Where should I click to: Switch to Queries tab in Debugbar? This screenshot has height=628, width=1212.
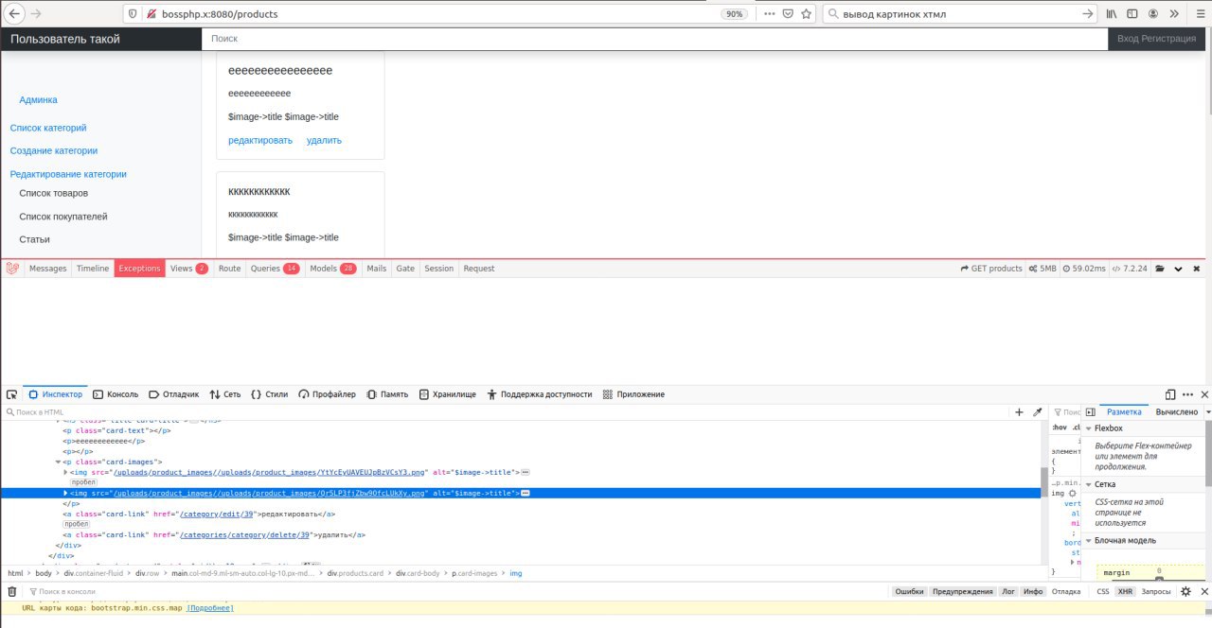tap(275, 269)
